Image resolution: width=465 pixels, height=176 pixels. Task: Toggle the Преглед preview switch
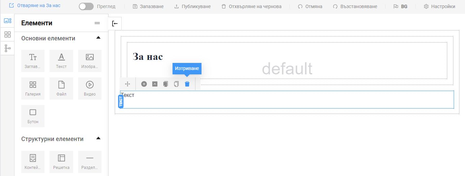pos(86,6)
